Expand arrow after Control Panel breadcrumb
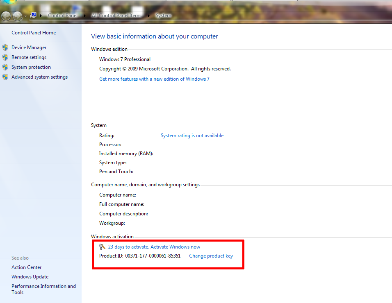392x303 pixels. tap(85, 16)
